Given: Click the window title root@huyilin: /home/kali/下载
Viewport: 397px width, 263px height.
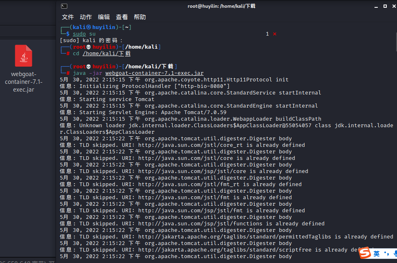Looking at the screenshot, I should pyautogui.click(x=221, y=6).
